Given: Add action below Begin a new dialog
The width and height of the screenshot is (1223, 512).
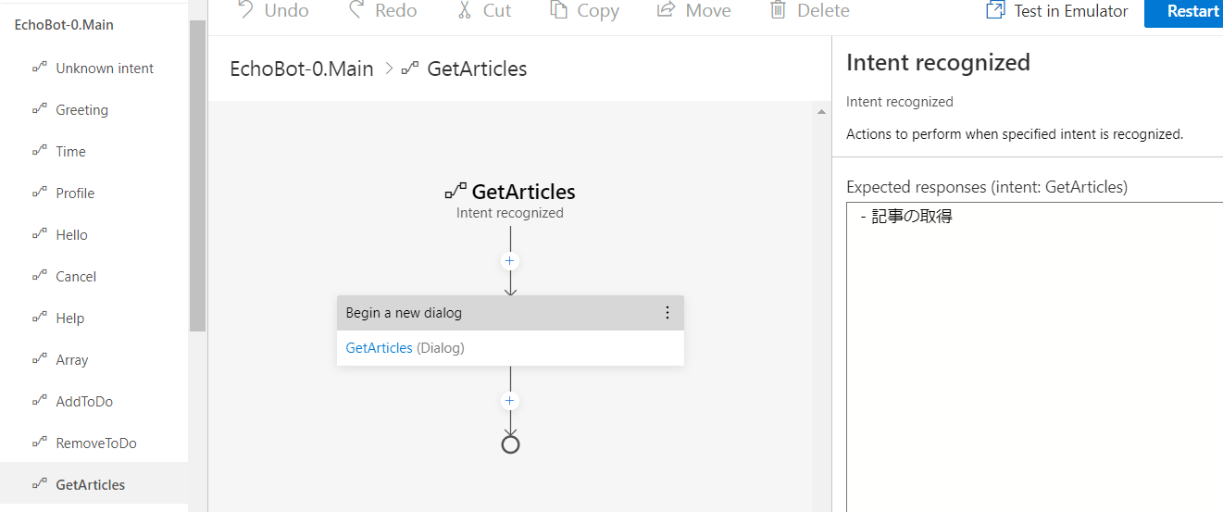Looking at the screenshot, I should (509, 401).
